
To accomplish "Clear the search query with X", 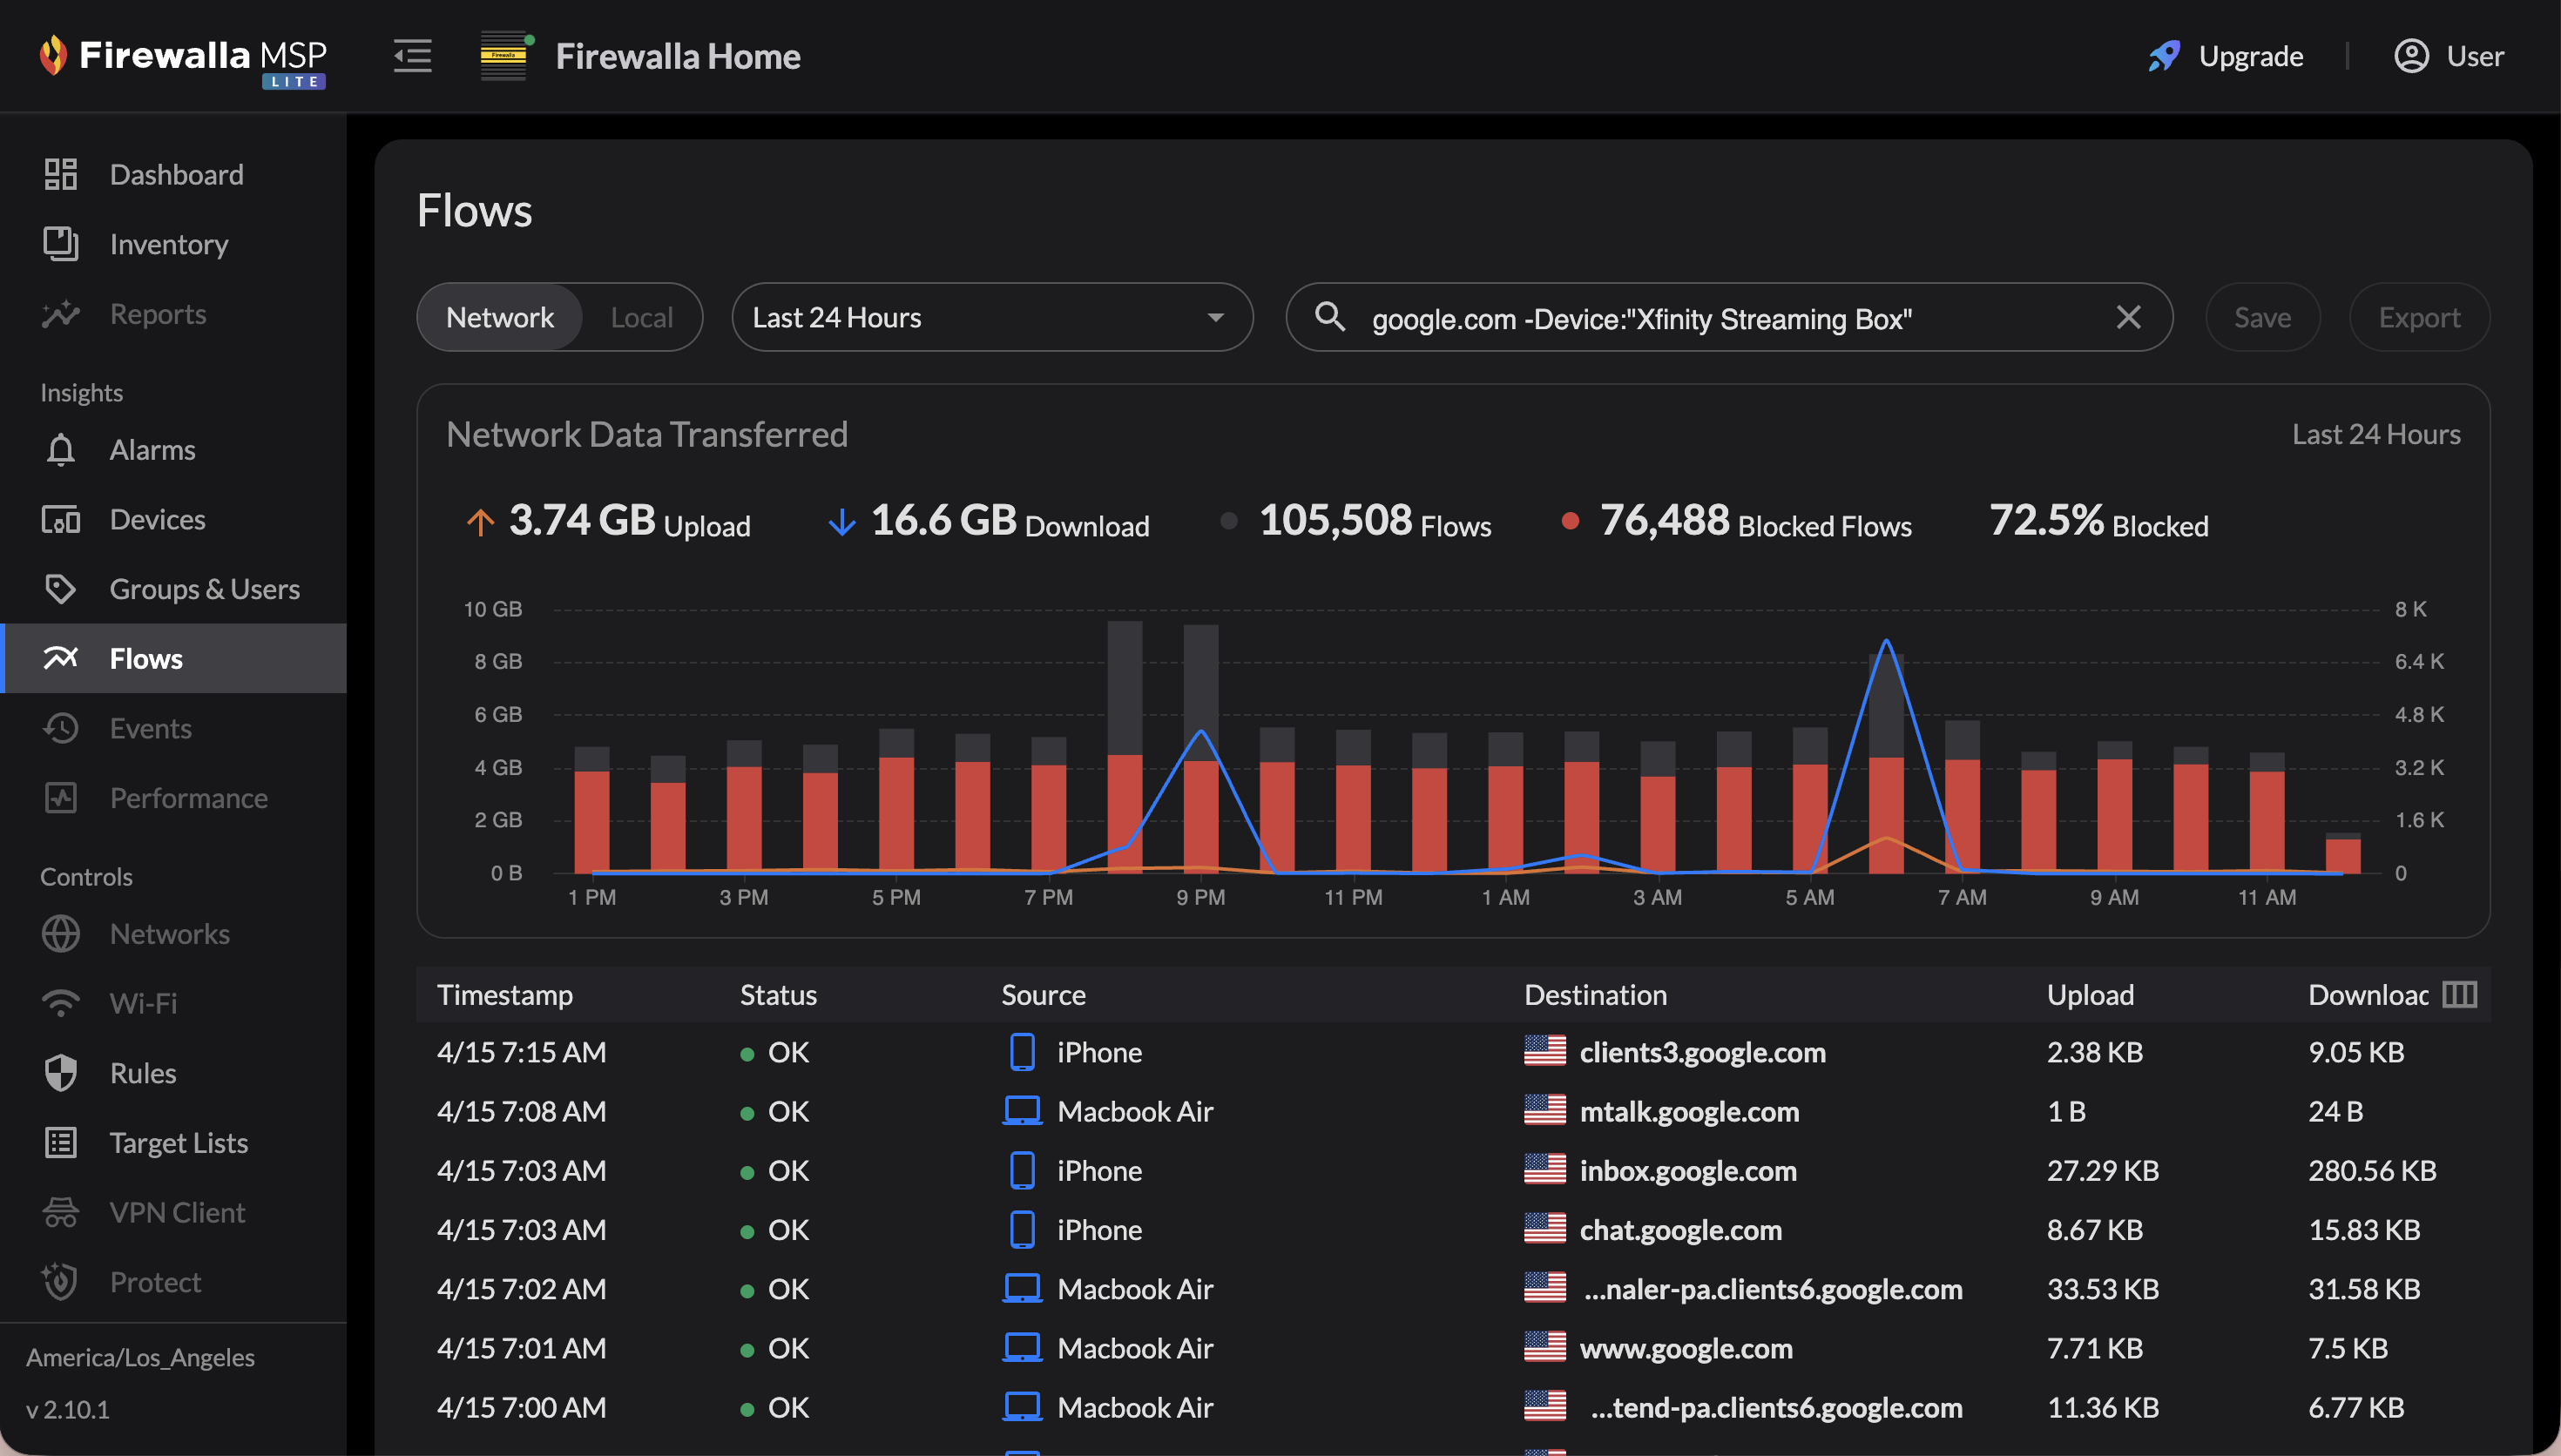I will coord(2128,317).
